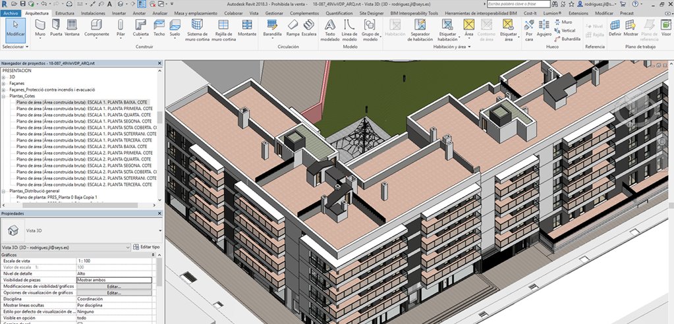This screenshot has height=324, width=674.
Task: Select the Pilar column tool
Action: tap(121, 28)
